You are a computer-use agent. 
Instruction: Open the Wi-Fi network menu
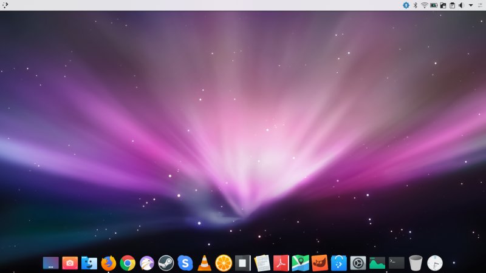tap(424, 5)
